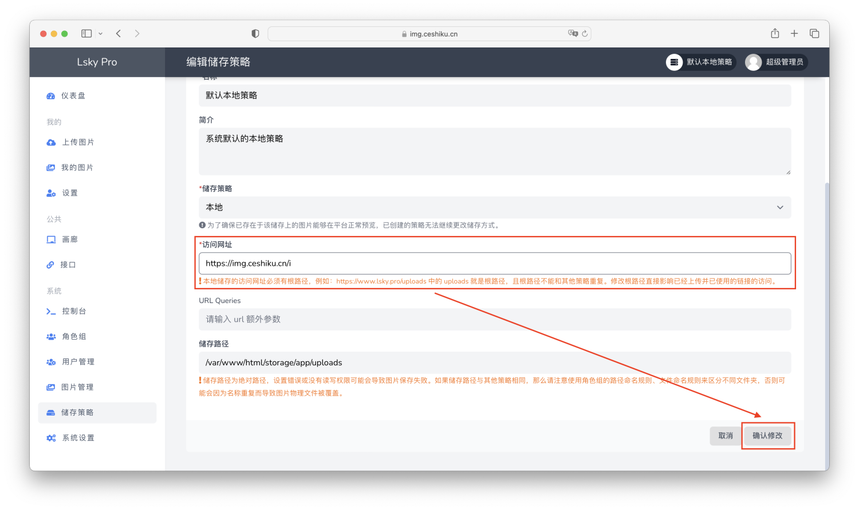Open 我的图片 via its picture icon
Screen dimensions: 859x510
click(50, 168)
